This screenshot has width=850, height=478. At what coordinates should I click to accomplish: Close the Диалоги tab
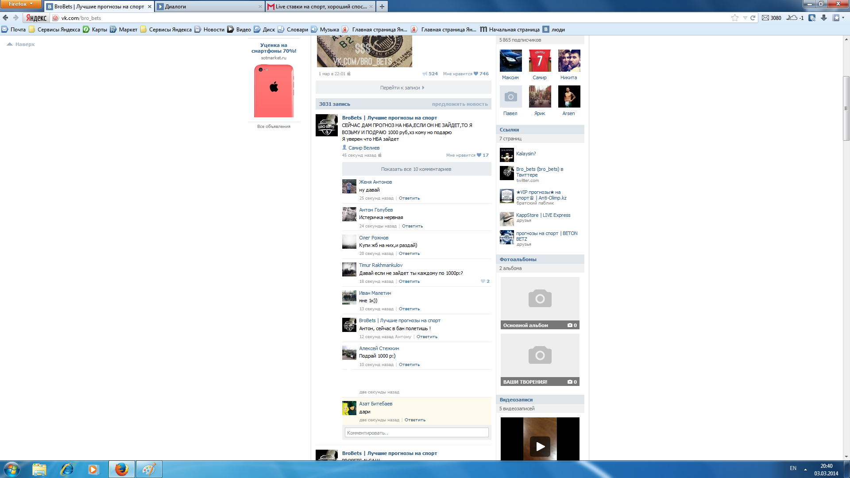[260, 7]
